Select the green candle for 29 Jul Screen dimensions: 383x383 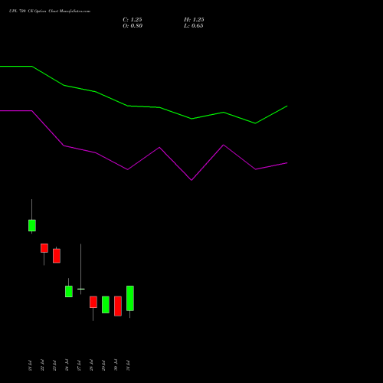point(106,305)
